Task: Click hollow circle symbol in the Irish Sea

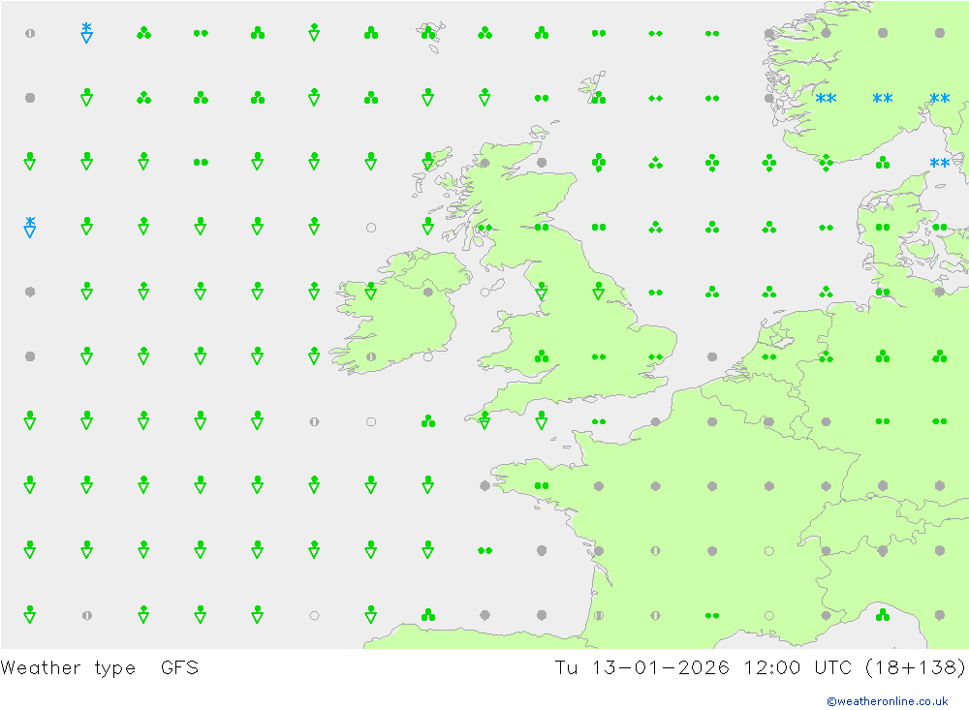Action: [485, 292]
